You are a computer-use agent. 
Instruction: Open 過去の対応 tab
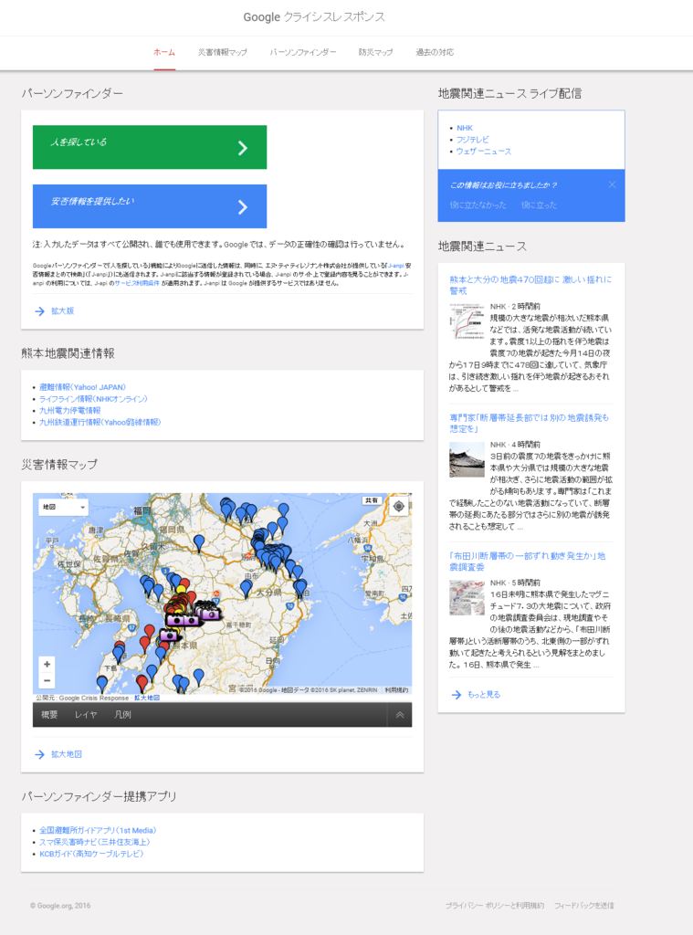tap(435, 52)
